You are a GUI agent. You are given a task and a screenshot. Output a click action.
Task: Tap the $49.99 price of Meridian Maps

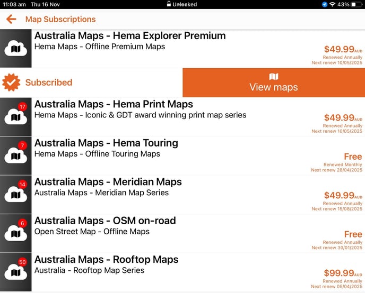coord(343,195)
